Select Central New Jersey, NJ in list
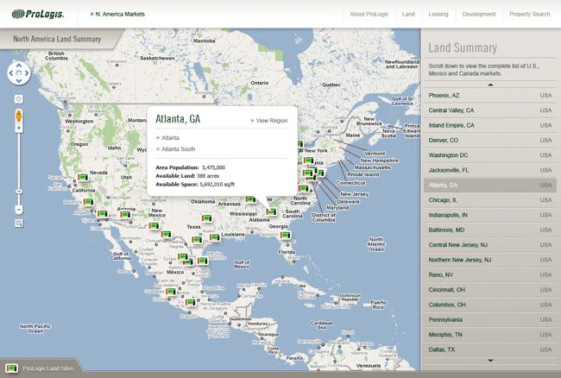 click(x=490, y=245)
